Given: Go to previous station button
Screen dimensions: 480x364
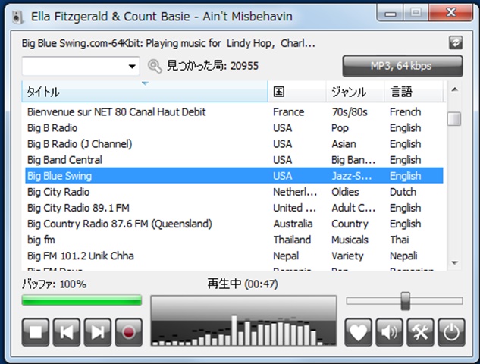Looking at the screenshot, I should click(x=67, y=332).
